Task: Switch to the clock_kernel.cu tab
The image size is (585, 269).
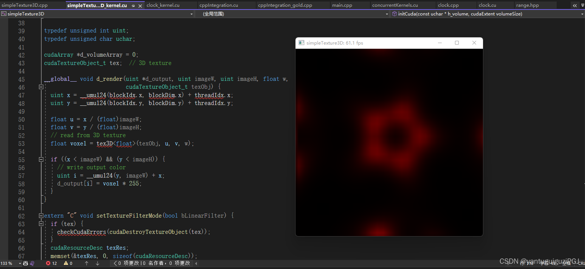Action: [x=163, y=5]
